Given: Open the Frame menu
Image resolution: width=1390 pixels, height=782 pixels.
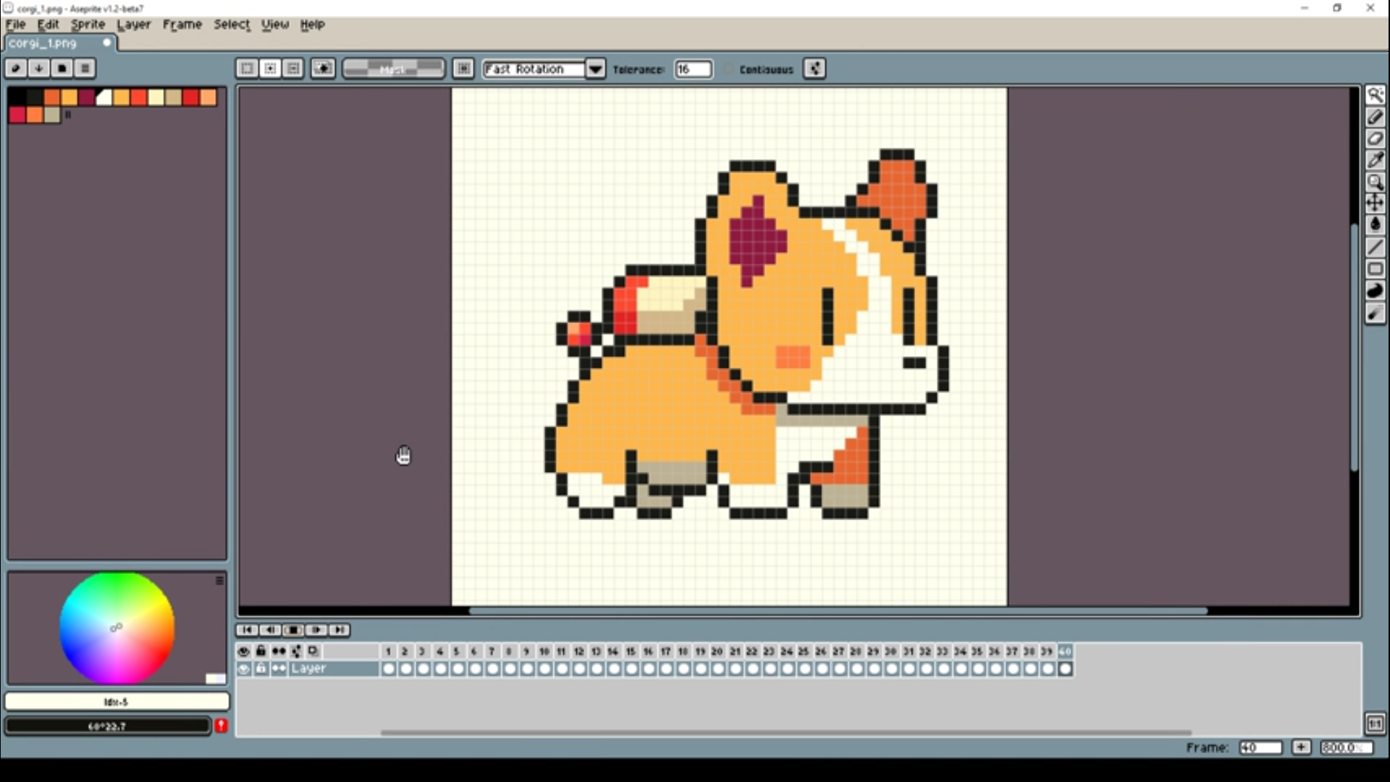Looking at the screenshot, I should coord(182,25).
